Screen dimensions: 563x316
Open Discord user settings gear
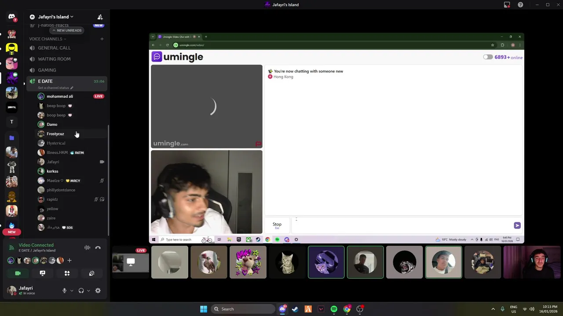[x=98, y=291]
